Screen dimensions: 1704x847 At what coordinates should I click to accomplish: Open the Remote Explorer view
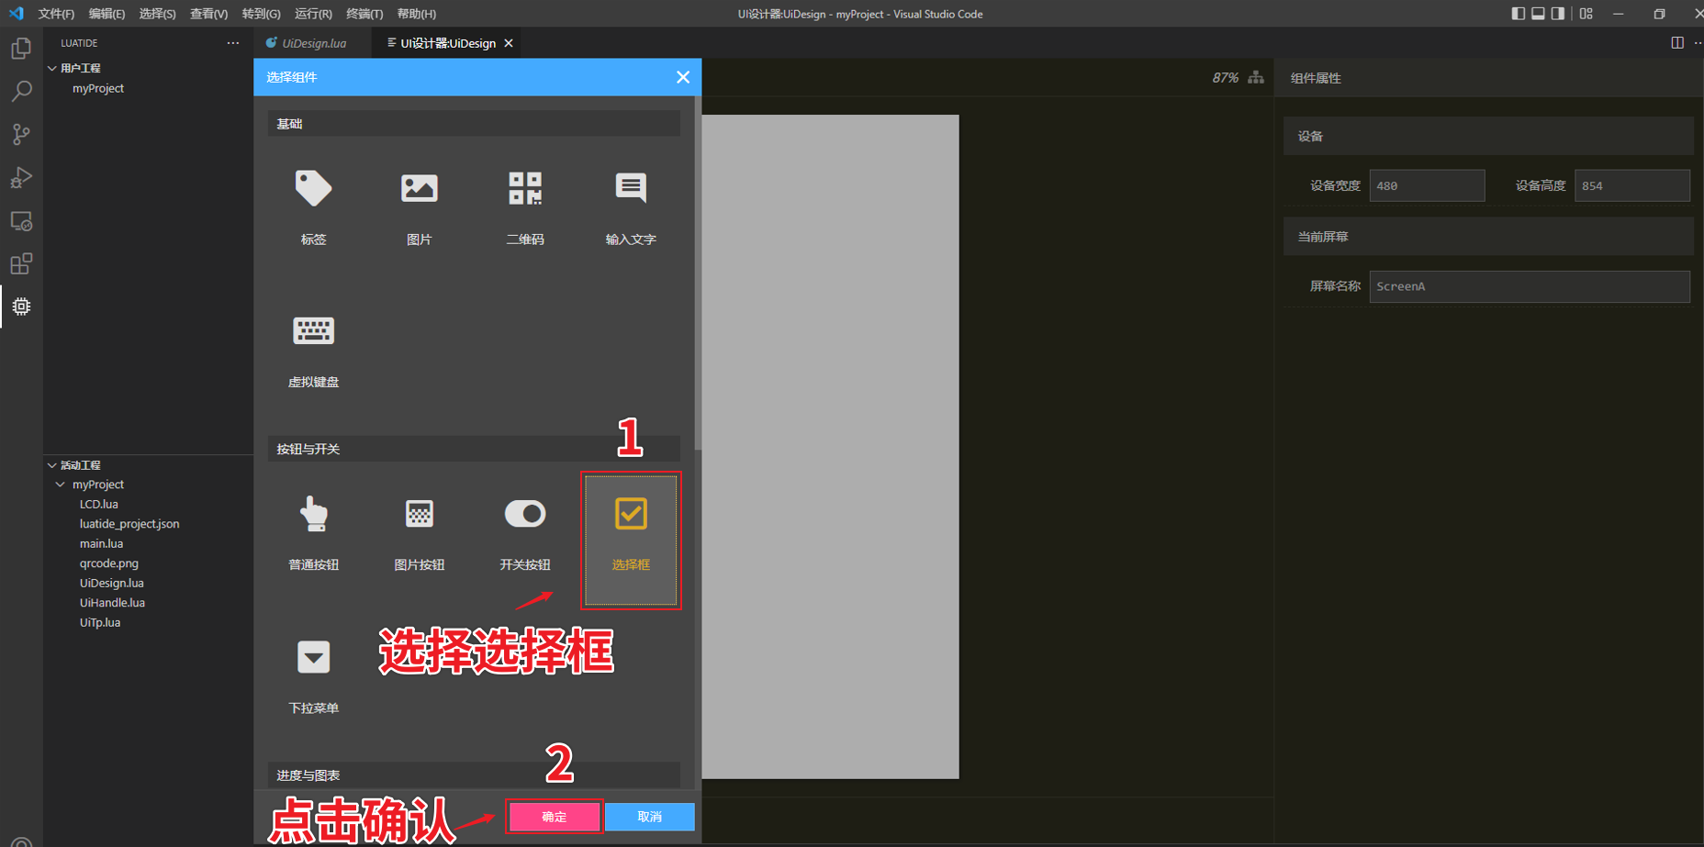[x=21, y=221]
